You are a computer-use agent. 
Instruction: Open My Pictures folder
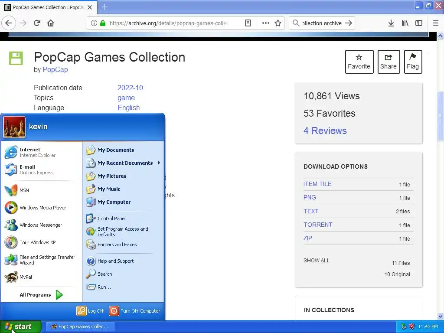[x=124, y=176]
